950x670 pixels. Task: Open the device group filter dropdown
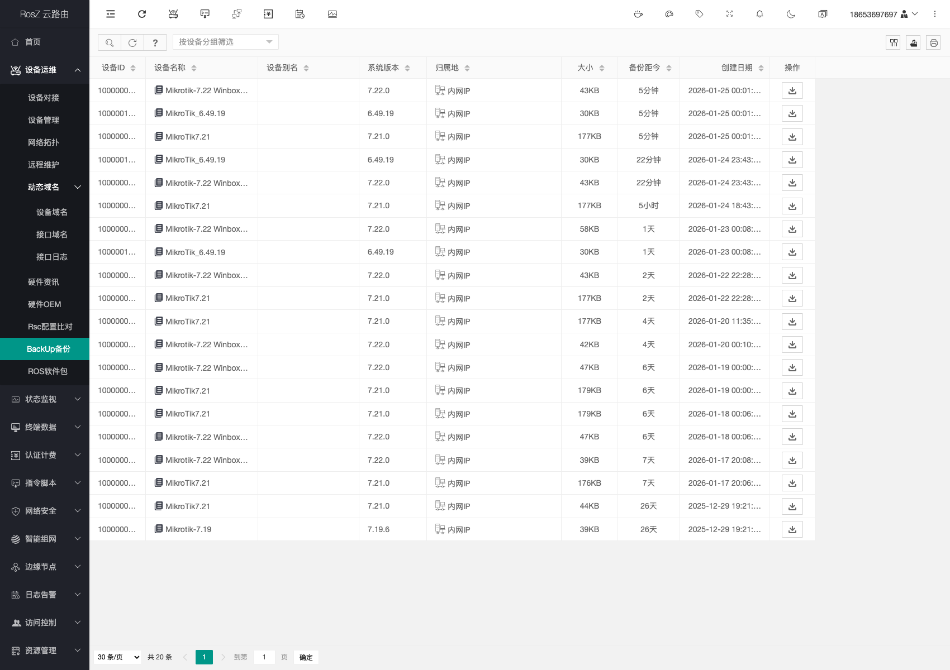pos(225,42)
